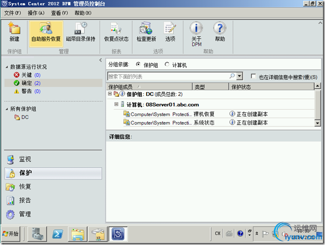Select the 关键 (0) status filter
This screenshot has height=245, width=325.
click(x=27, y=75)
